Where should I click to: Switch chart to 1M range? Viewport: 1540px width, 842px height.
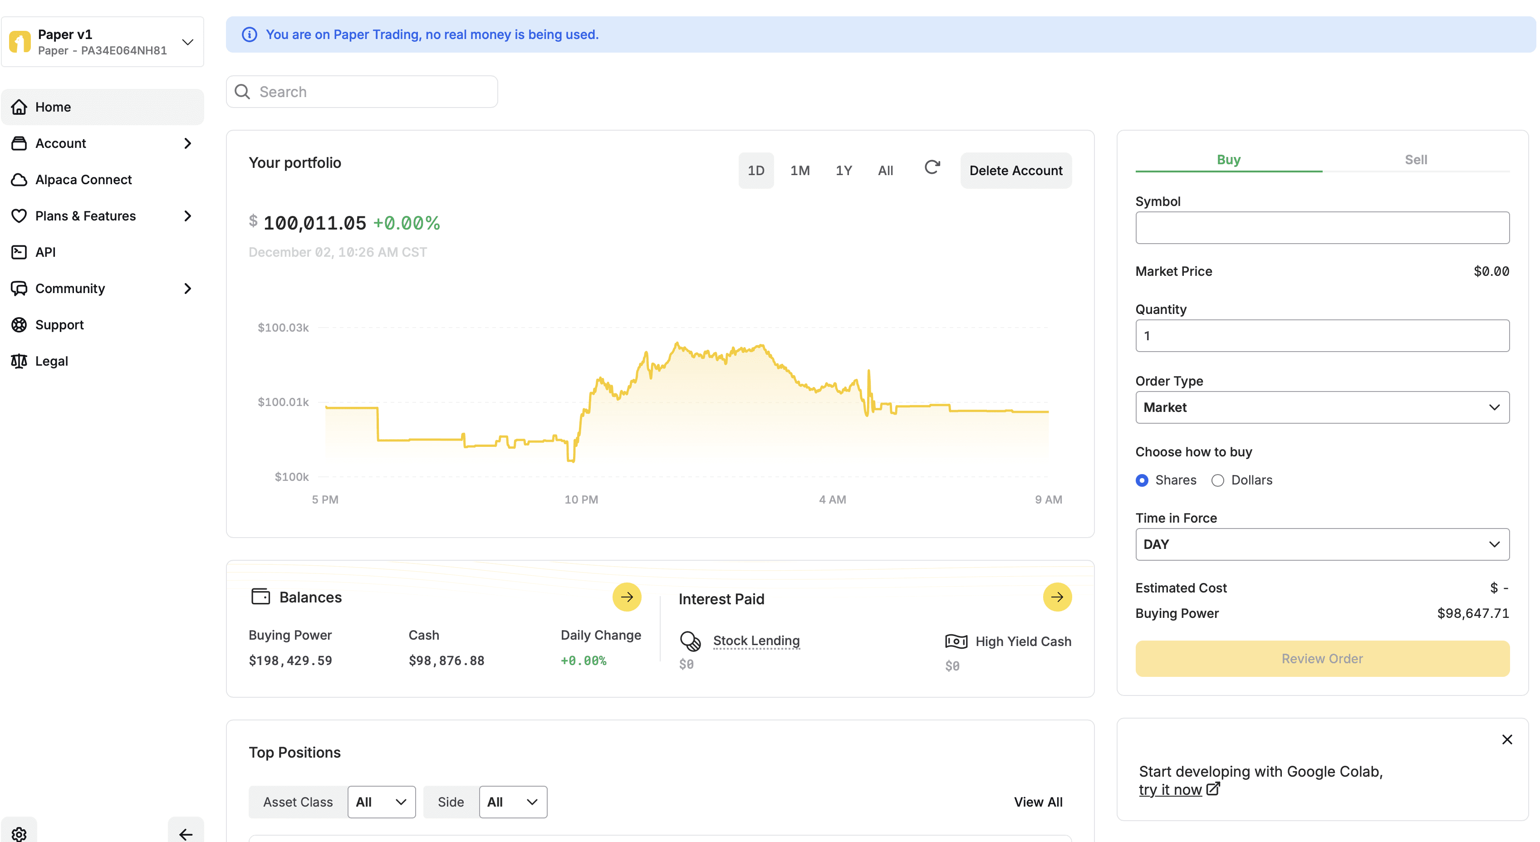(800, 170)
